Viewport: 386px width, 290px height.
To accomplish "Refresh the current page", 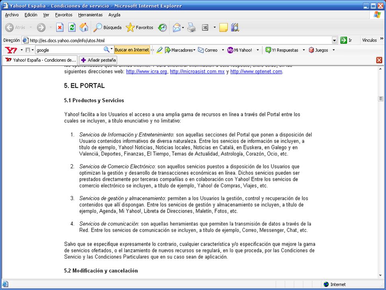I will coord(72,27).
